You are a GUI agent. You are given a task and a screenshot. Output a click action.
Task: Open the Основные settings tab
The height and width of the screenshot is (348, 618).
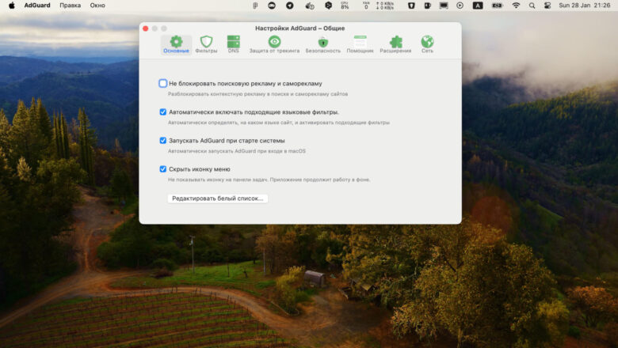pos(176,44)
